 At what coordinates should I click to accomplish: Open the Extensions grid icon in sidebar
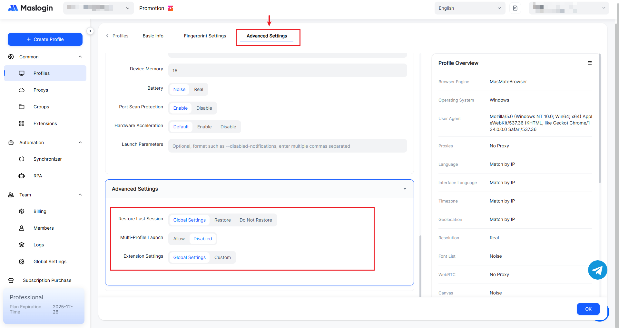(22, 124)
